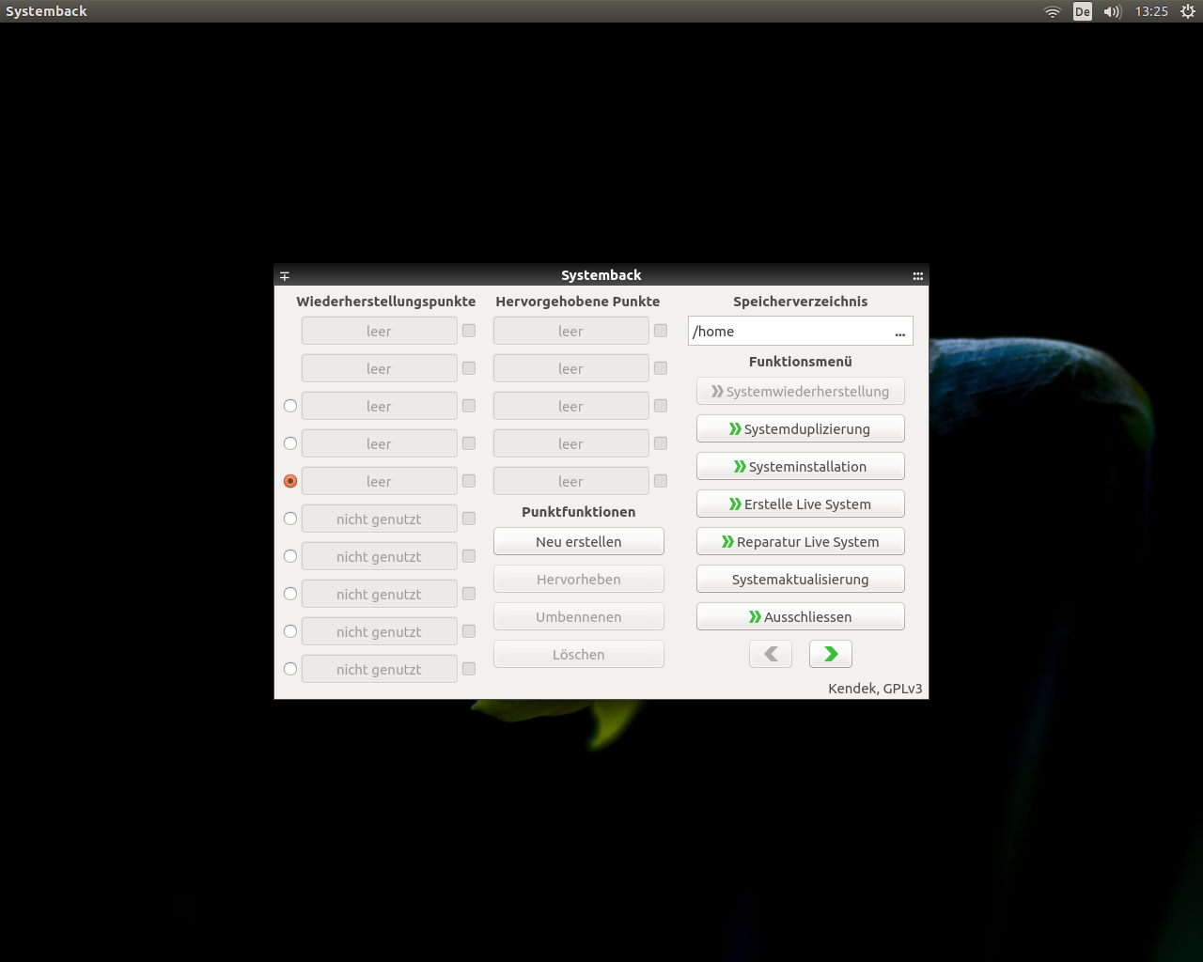
Task: Tick checkbox of second Wiederherstellungspunkte leer row
Action: click(469, 368)
